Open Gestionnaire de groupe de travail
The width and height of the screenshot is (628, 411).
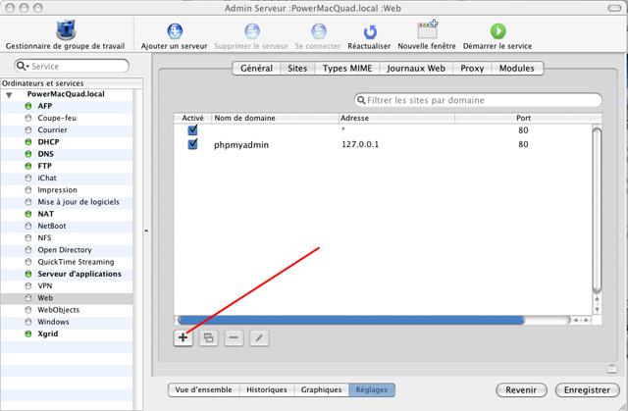click(x=66, y=30)
